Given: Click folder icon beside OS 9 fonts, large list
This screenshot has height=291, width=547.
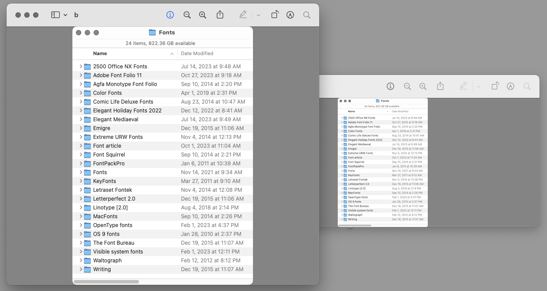Looking at the screenshot, I should 87,234.
